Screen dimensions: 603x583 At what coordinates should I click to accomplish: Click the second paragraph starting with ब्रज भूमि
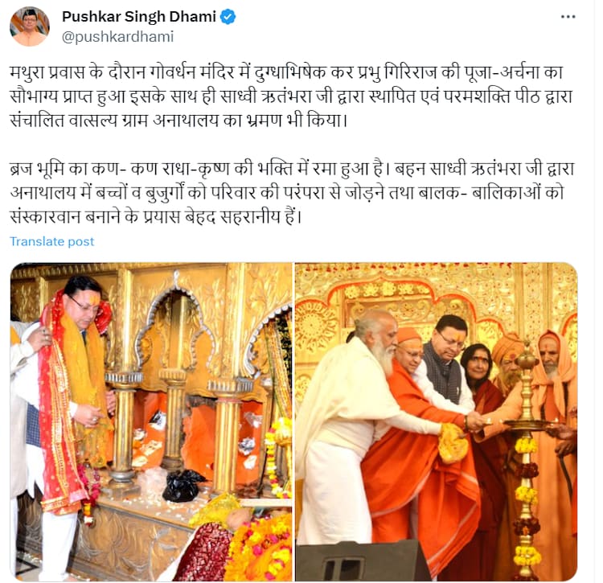[293, 193]
